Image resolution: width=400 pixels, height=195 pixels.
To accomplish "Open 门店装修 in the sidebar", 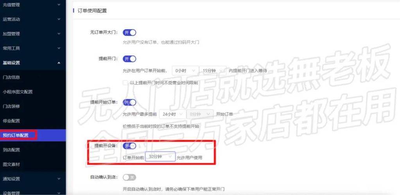I will pos(33,106).
